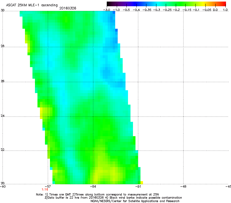Click the longitude -48 axis label
Screen dimensions: 231x203
184,186
